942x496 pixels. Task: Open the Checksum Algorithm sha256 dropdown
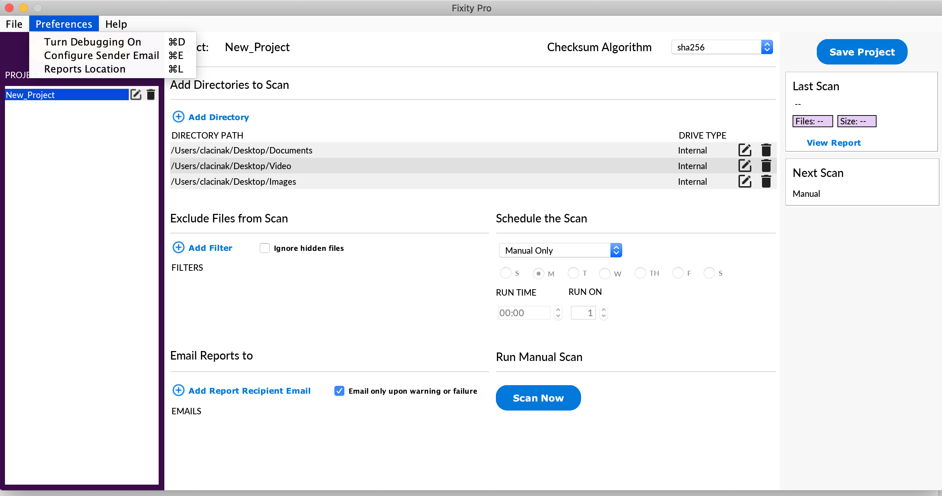click(722, 47)
